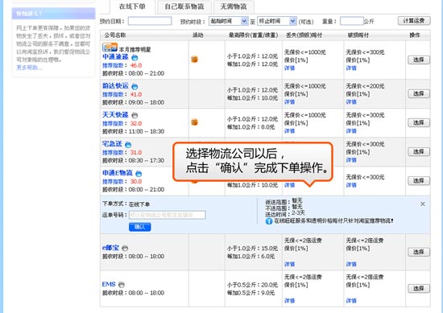Screen dimensions: 443x313
Task: Click the activity gift icon in 申通速递 row
Action: pos(194,60)
